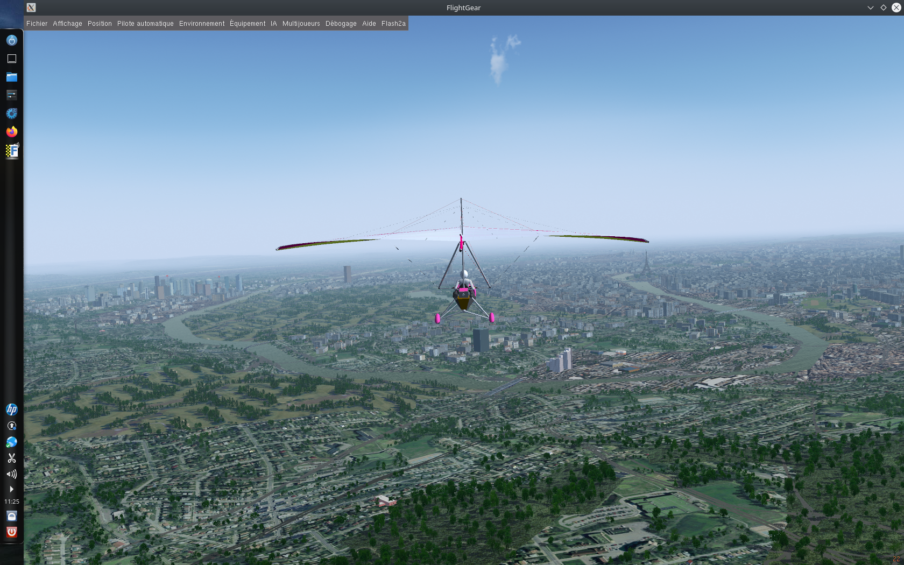Open the Débogage menu

tap(341, 23)
